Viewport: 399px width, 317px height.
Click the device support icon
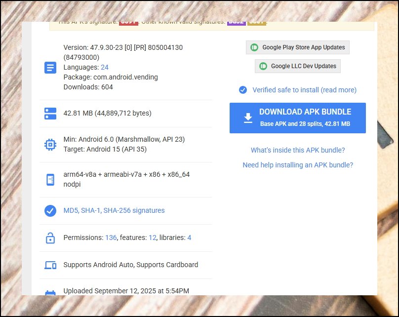click(50, 265)
